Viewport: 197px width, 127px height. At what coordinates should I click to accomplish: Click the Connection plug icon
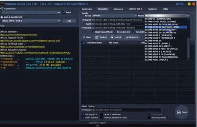(2, 9)
